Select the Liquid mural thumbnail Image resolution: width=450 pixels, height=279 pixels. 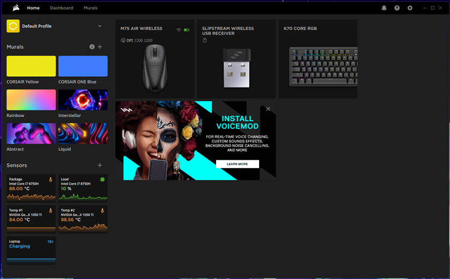[x=83, y=133]
